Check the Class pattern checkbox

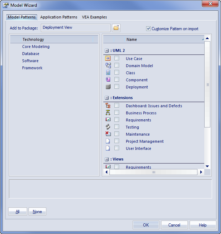(x=117, y=73)
